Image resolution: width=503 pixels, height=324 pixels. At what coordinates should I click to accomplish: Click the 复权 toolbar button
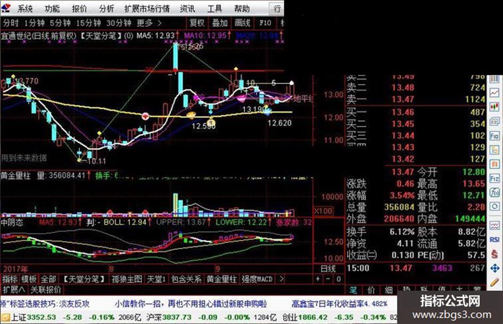[x=196, y=23]
